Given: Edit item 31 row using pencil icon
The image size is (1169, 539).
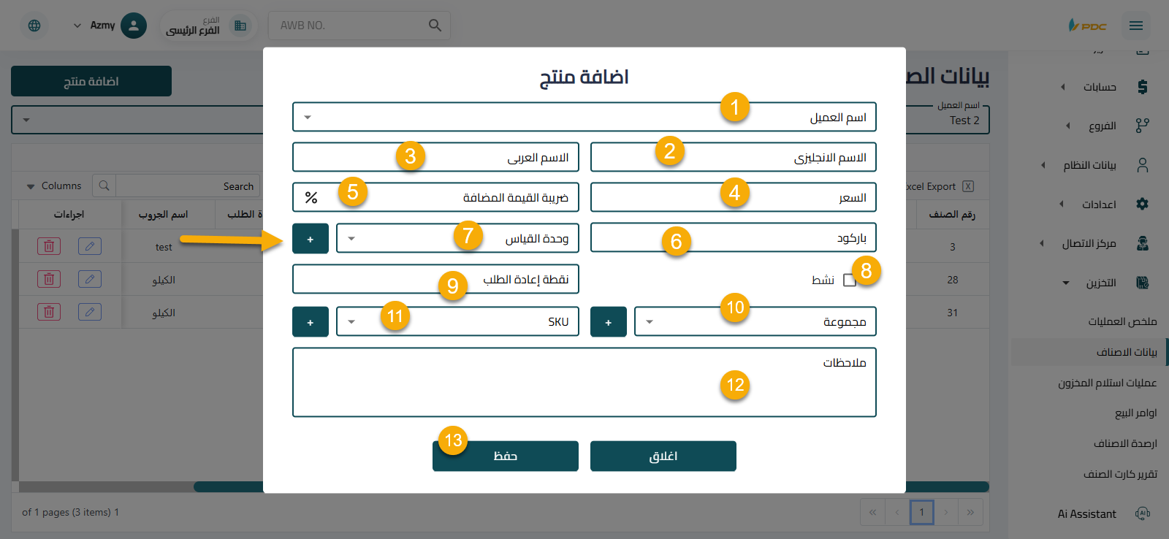Looking at the screenshot, I should 90,312.
